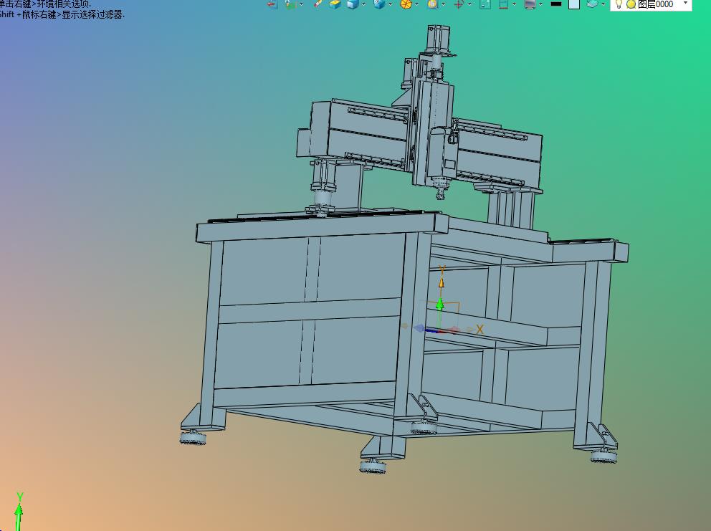Click the green lock-like toolbar icon
The image size is (711, 531).
pos(290,4)
